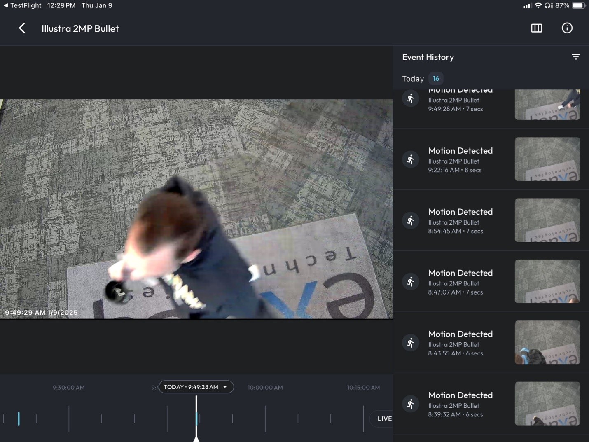Open the TODAY 9:49:28 AM date dropdown
Image resolution: width=589 pixels, height=442 pixels.
point(196,387)
